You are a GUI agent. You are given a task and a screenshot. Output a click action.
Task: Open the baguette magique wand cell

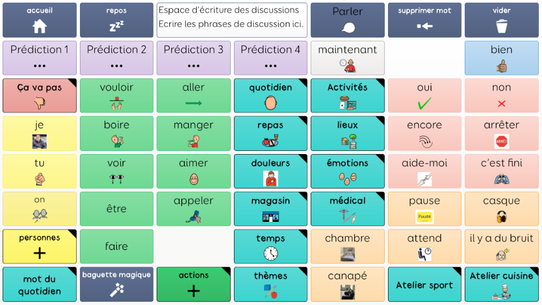pos(116,284)
